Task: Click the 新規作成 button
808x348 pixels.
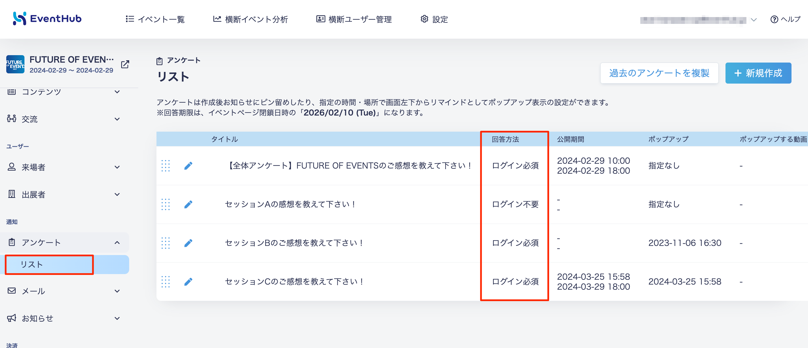Action: coord(758,73)
